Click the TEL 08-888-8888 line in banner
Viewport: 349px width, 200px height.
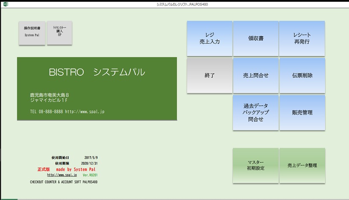point(67,111)
